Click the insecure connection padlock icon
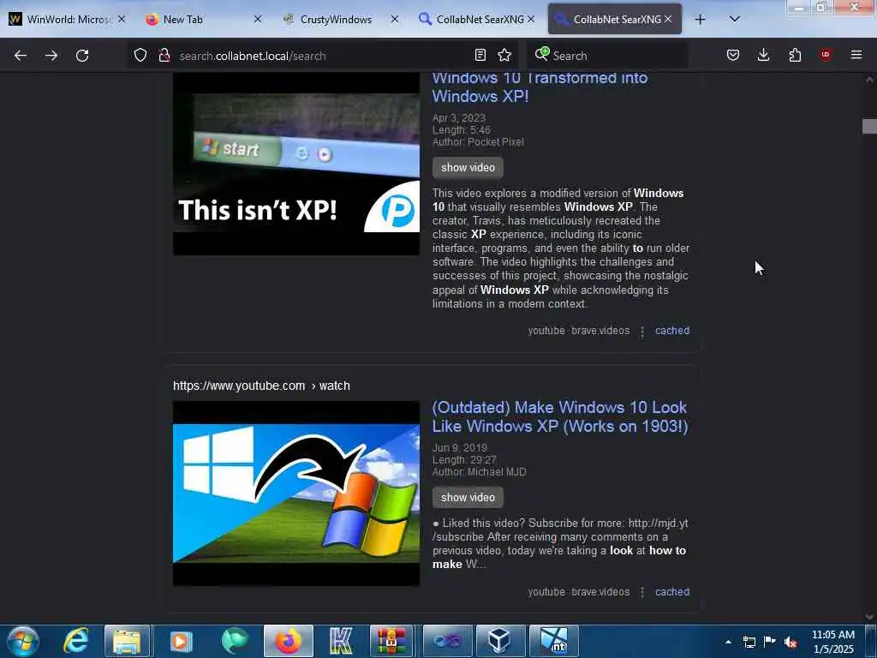877x658 pixels. (164, 56)
